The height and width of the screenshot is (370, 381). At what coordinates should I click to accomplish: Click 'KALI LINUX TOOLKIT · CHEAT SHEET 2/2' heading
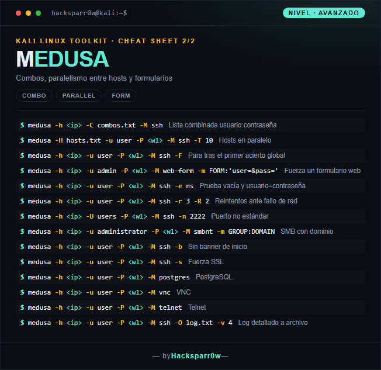pos(105,41)
